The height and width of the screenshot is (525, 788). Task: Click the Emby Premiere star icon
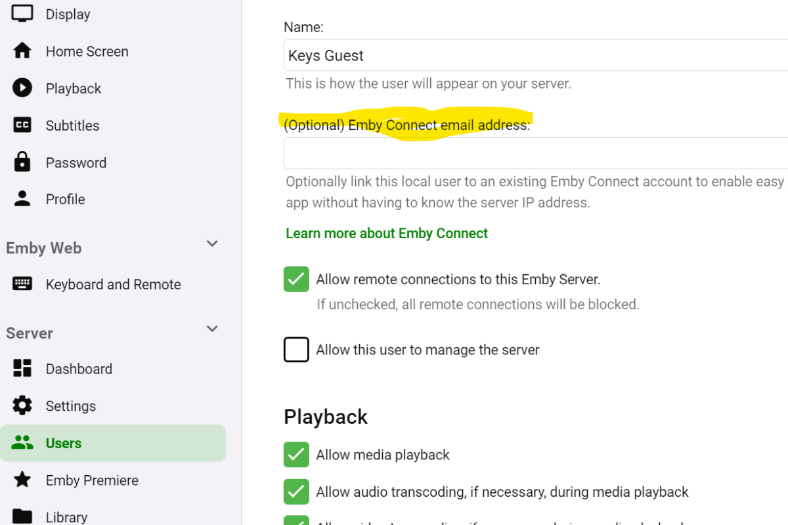coord(22,480)
